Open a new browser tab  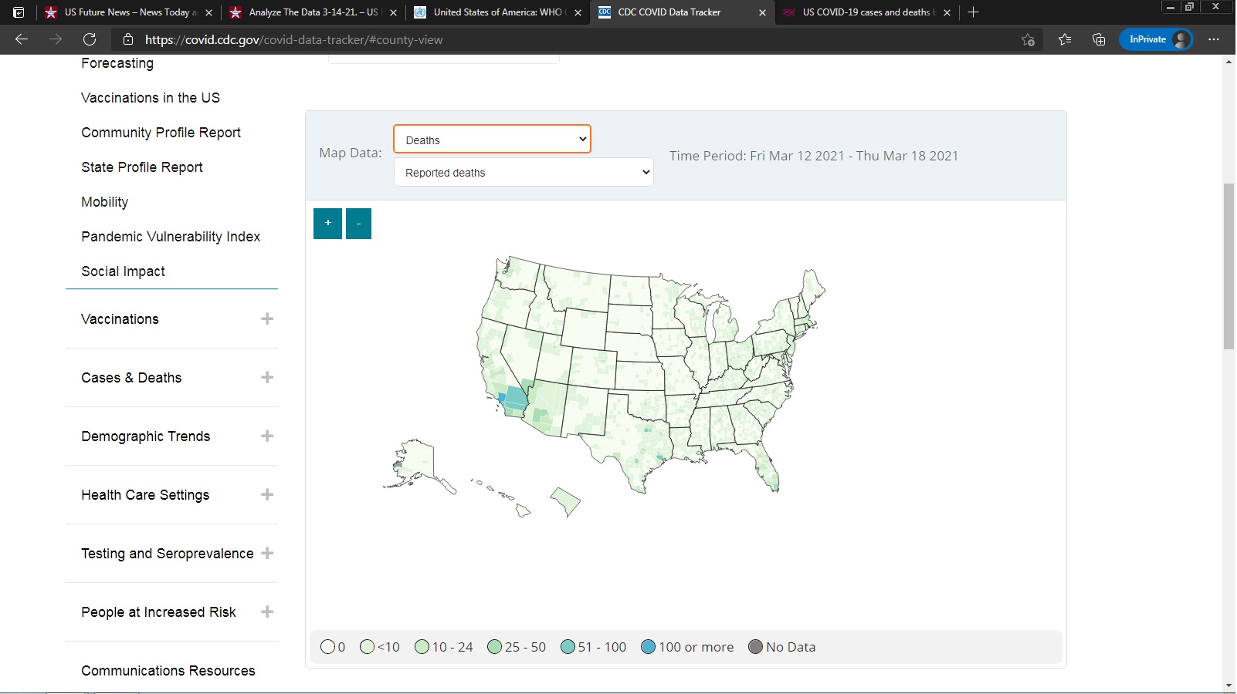pyautogui.click(x=974, y=12)
